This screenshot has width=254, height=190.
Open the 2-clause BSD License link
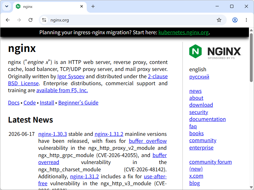click(157, 76)
